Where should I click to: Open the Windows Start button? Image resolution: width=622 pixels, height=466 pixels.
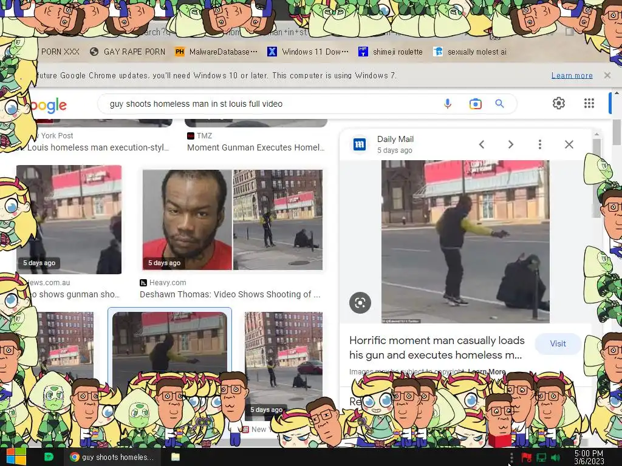tap(16, 457)
